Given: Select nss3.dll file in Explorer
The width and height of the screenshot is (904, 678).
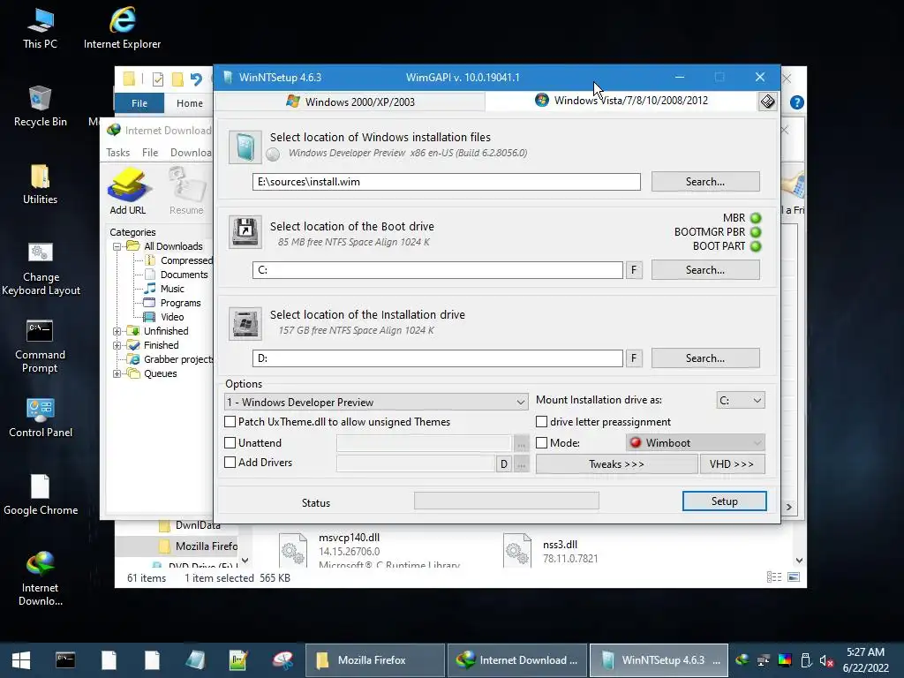Looking at the screenshot, I should point(551,551).
